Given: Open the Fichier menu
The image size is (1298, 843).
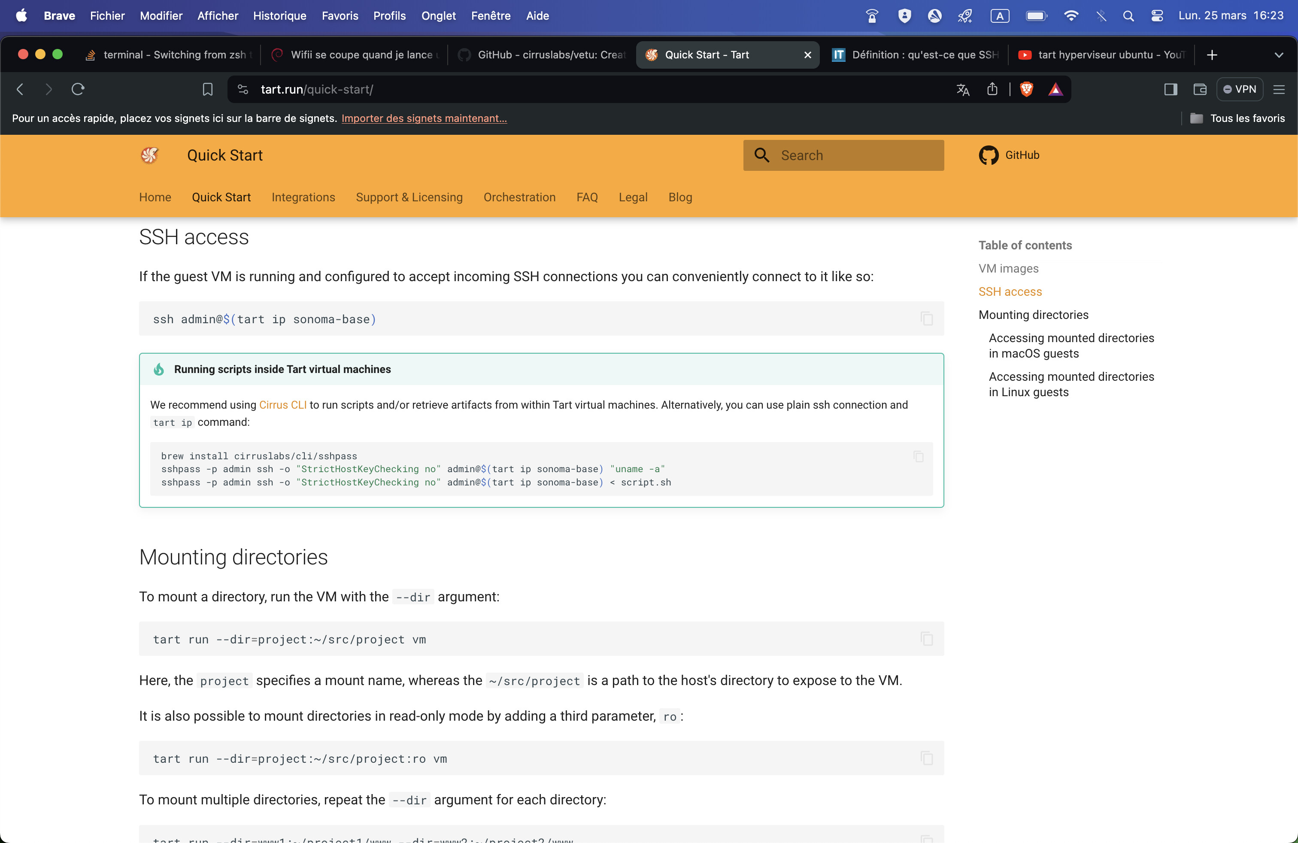Looking at the screenshot, I should point(107,16).
